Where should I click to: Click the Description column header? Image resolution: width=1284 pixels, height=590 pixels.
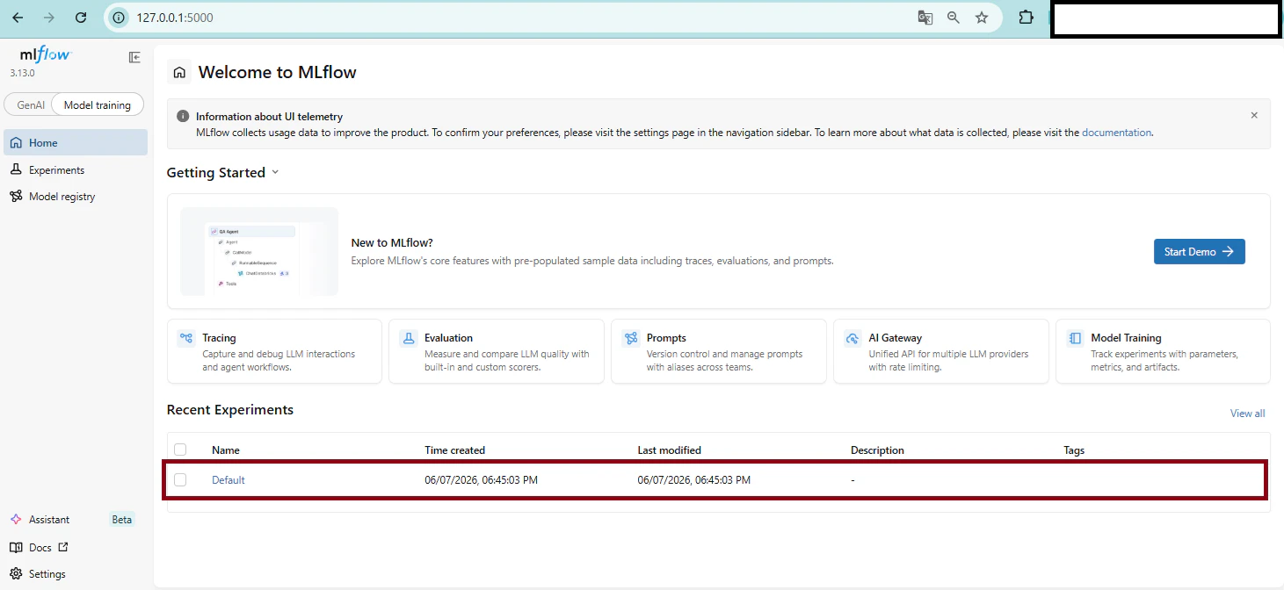(877, 450)
